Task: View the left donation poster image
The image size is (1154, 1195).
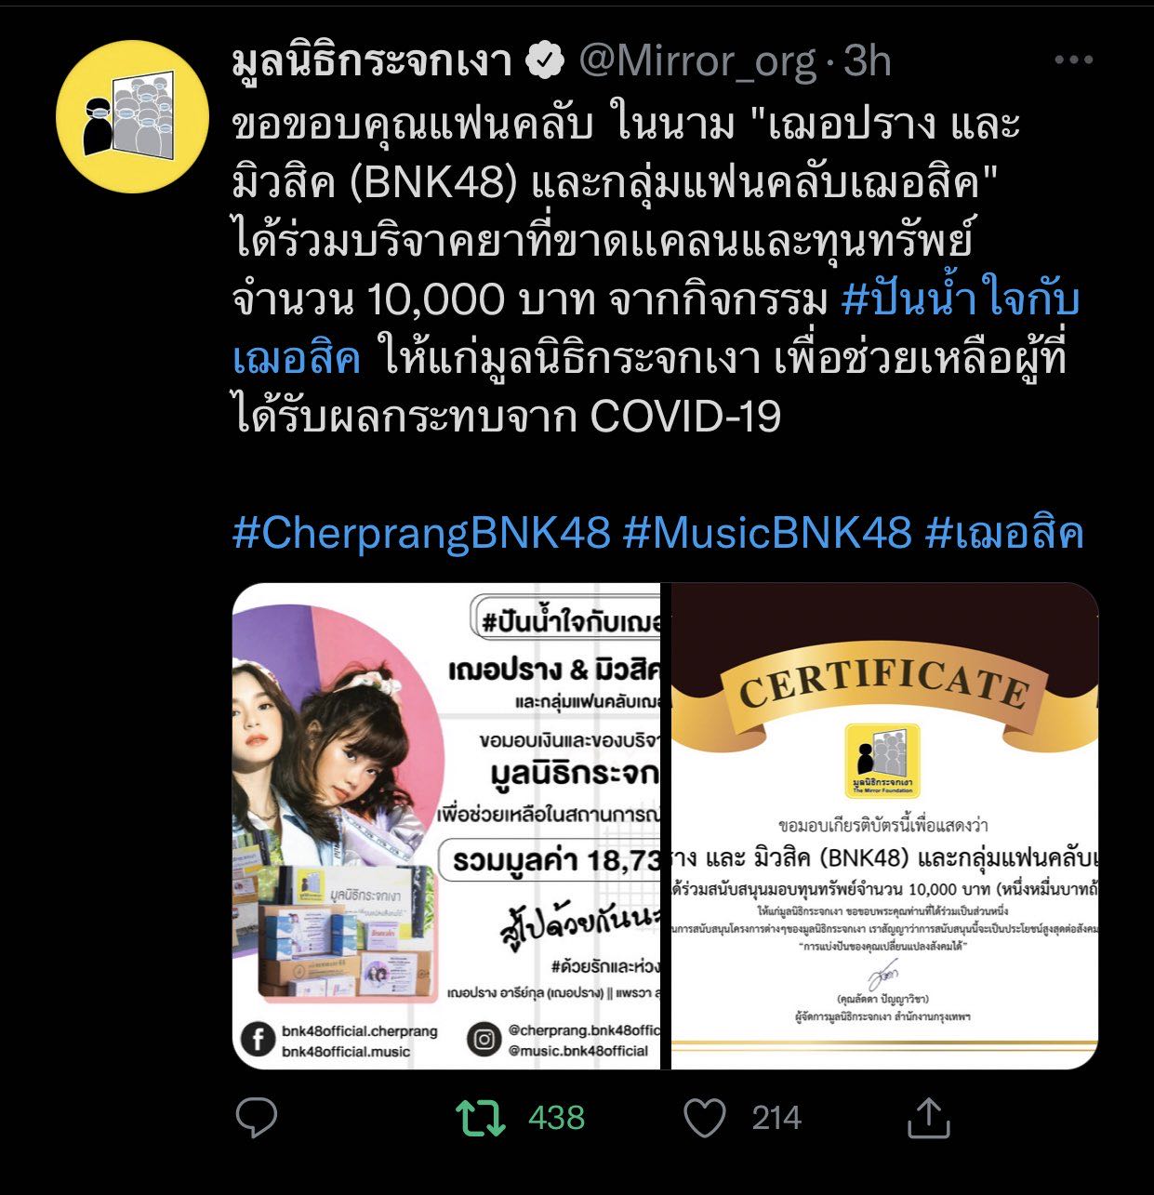Action: pos(445,826)
